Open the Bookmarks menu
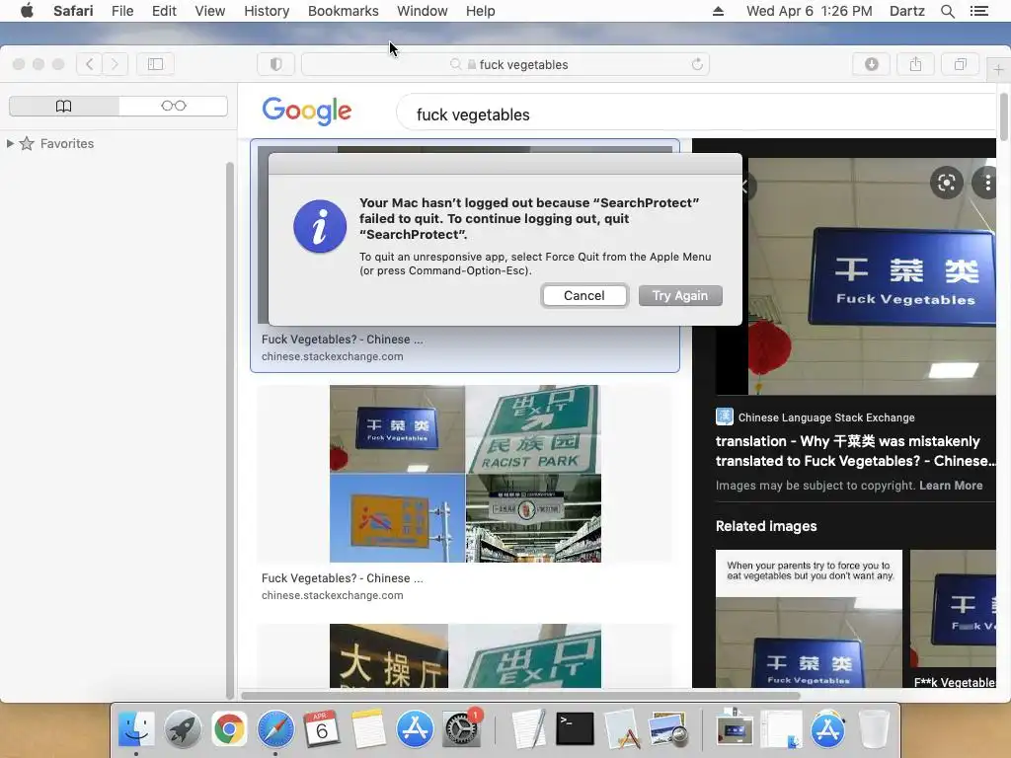Screen dimensions: 1011x758 pos(343,11)
